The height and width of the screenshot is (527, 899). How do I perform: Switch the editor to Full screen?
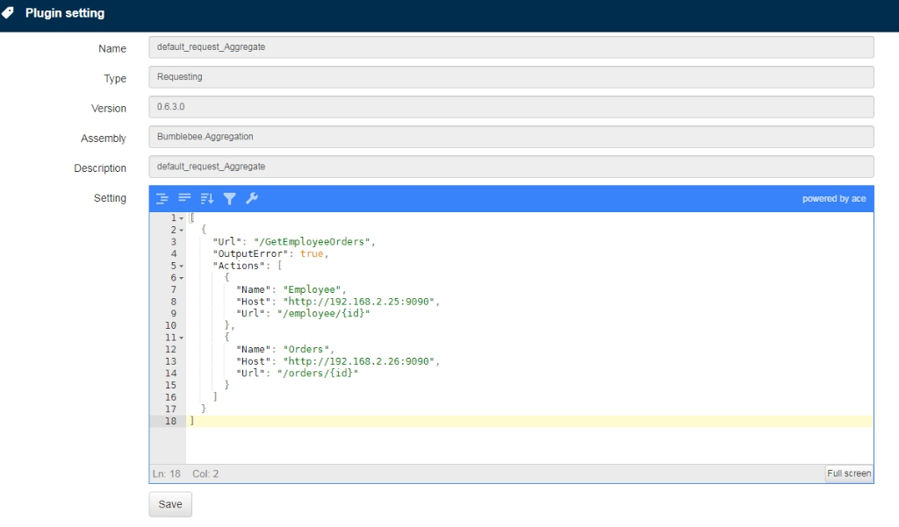(x=849, y=474)
